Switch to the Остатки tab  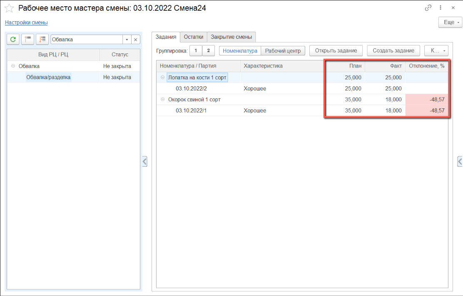[x=193, y=37]
